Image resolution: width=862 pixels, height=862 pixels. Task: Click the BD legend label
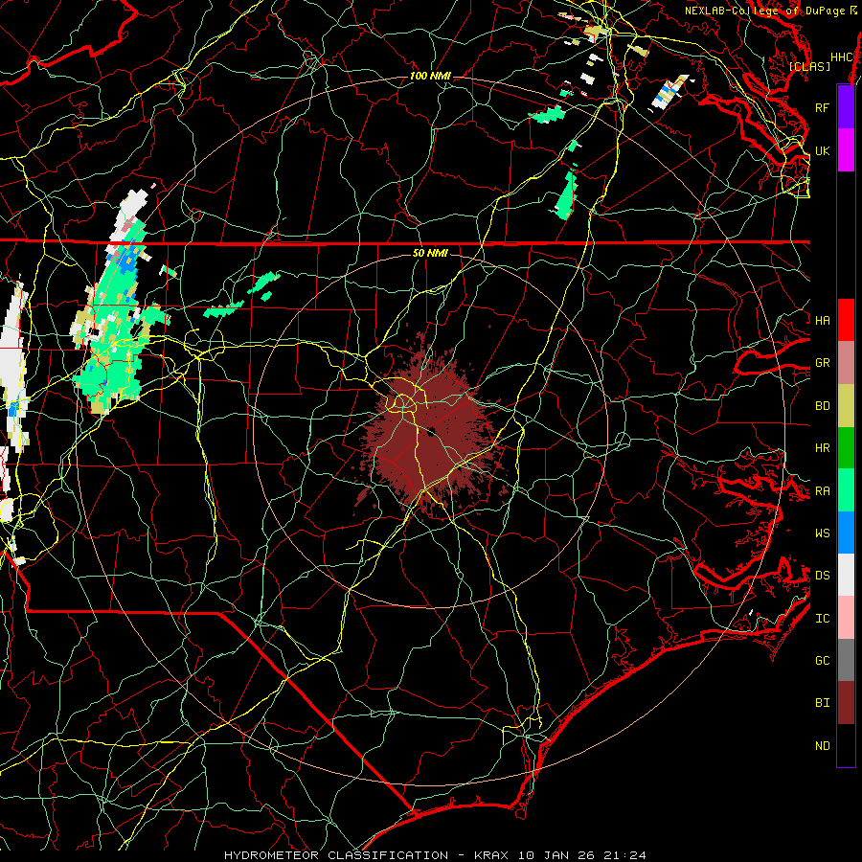(822, 406)
